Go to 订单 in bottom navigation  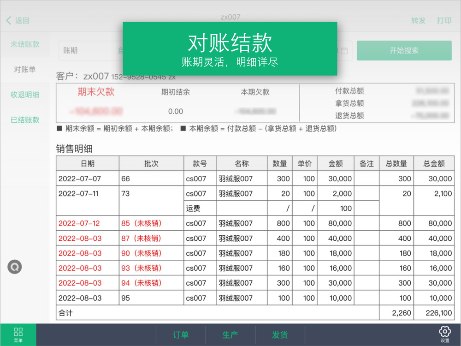coord(181,335)
